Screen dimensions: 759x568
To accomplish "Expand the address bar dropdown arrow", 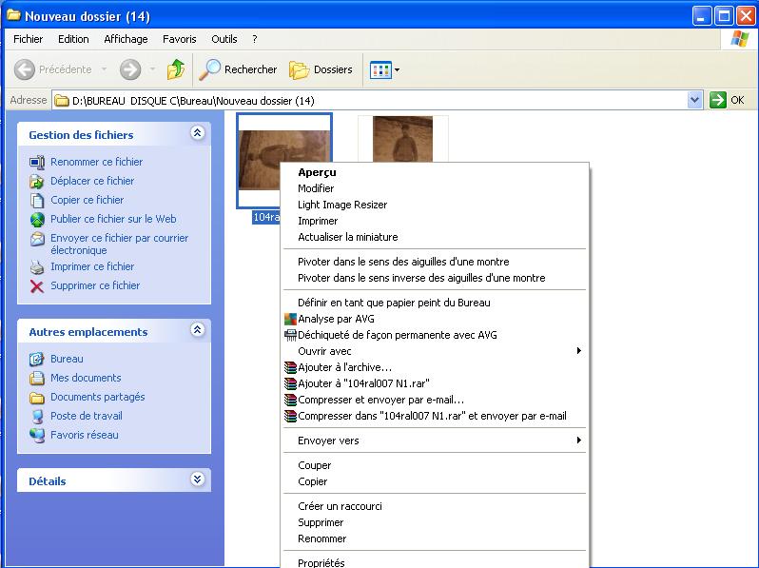I will 694,100.
